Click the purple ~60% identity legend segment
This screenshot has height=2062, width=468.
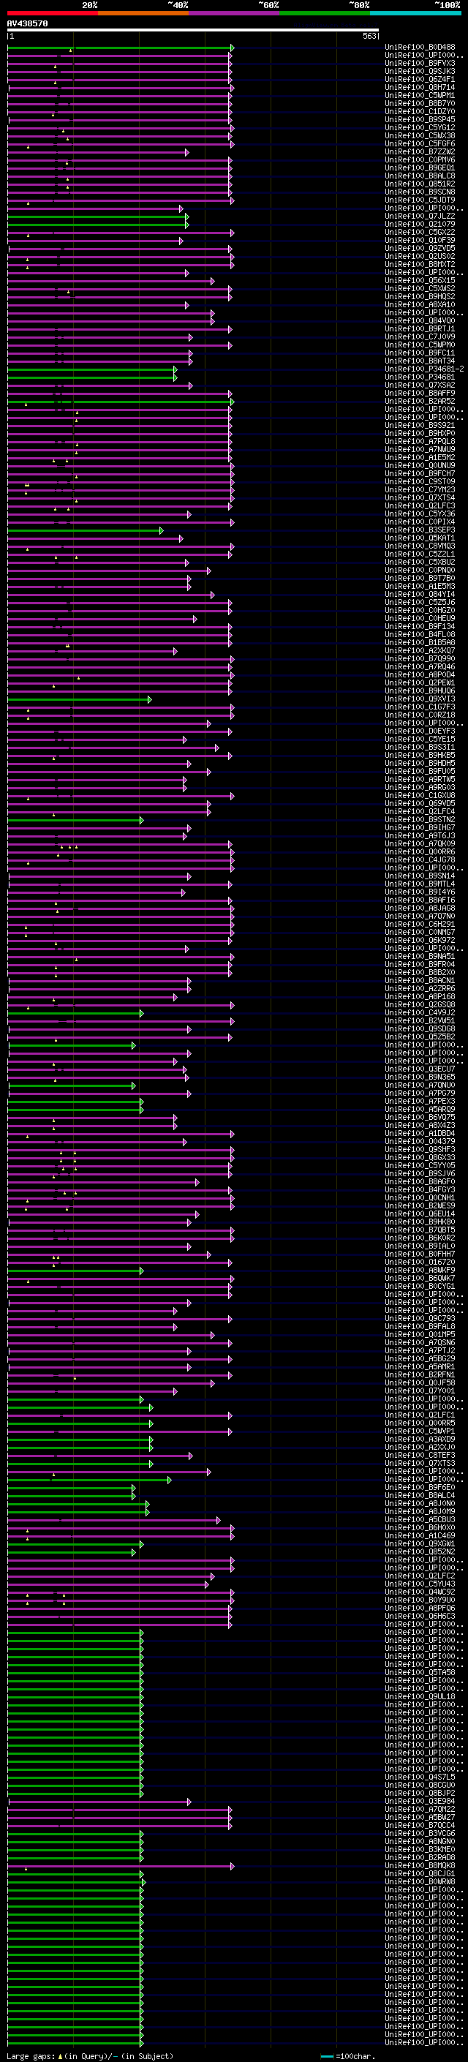pos(235,13)
